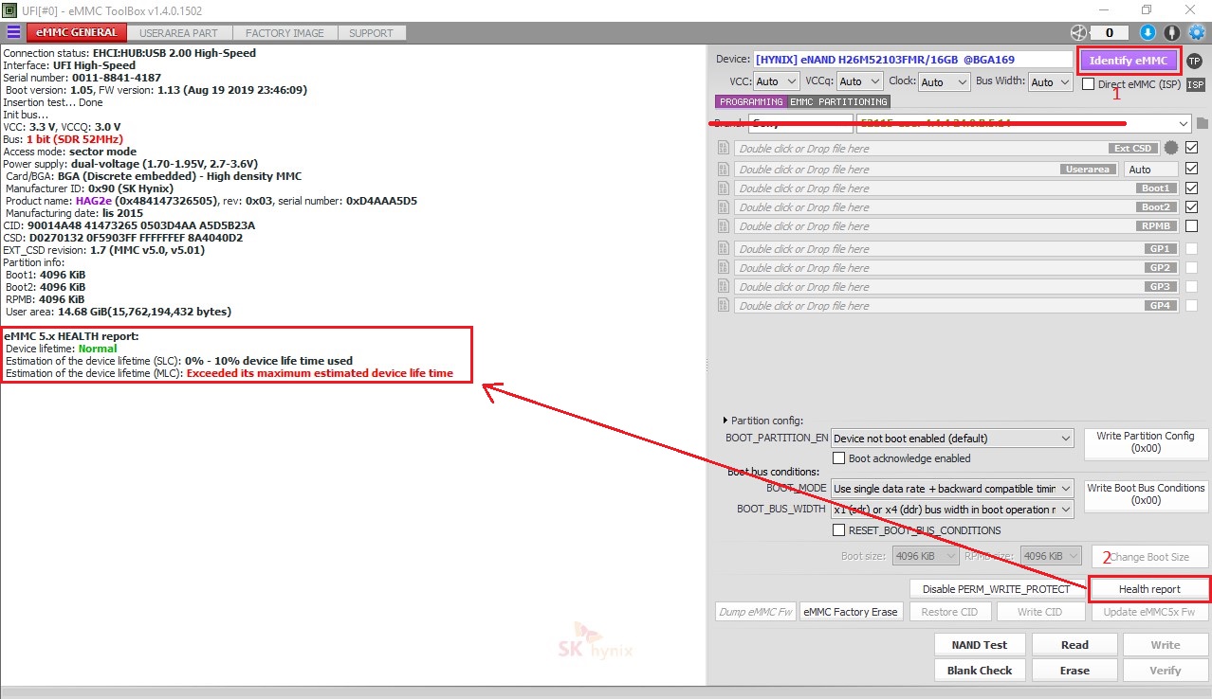The image size is (1212, 699).
Task: Tick the GP1 row checkbox
Action: point(1191,248)
